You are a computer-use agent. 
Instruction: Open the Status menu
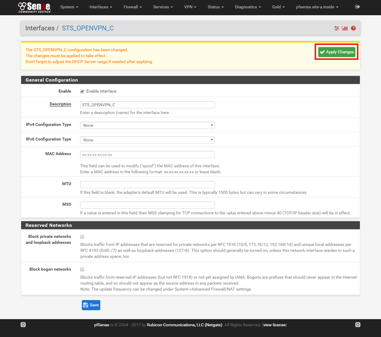click(216, 7)
